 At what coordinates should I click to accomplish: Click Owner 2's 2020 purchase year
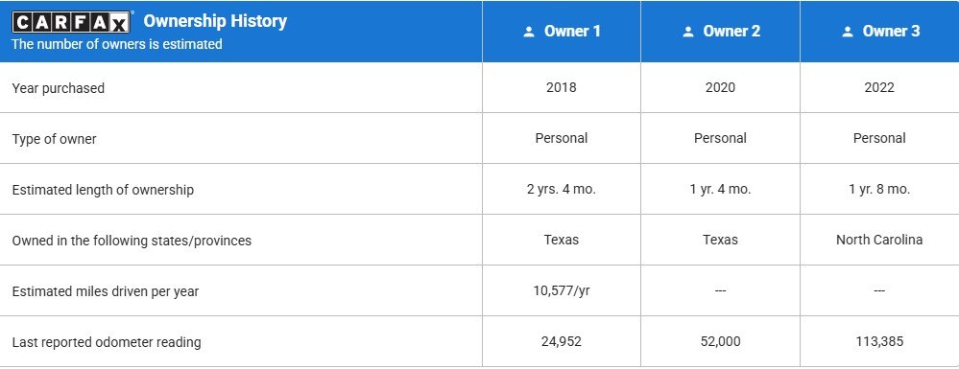721,87
